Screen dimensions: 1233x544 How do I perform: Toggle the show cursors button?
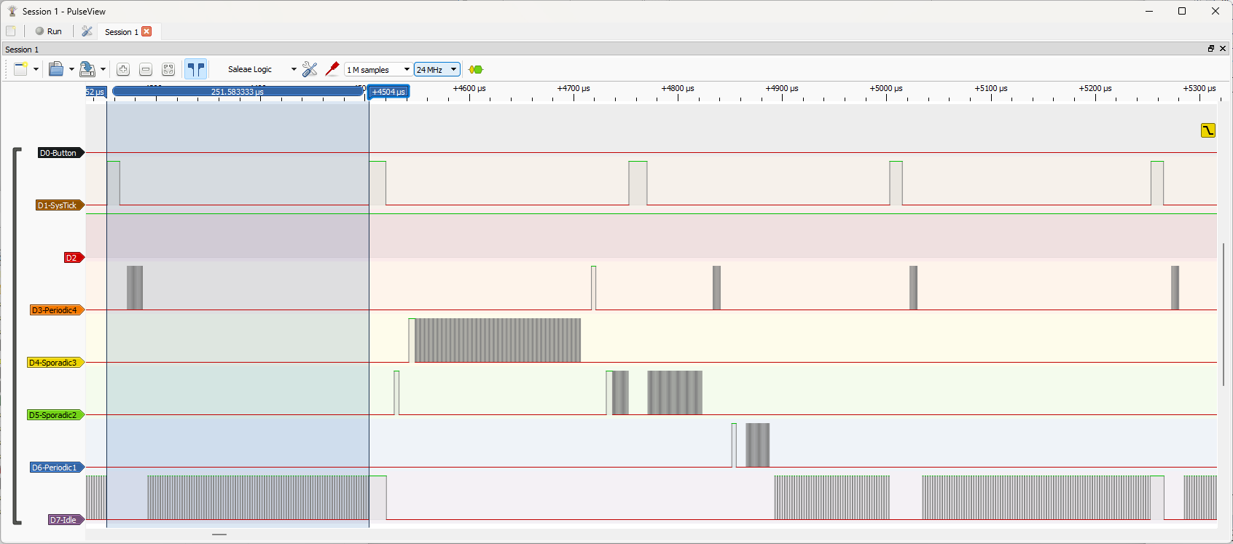[x=195, y=69]
